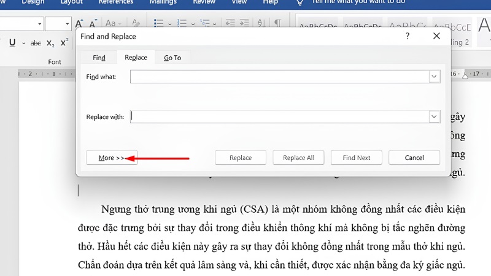Click the Font group label
The width and height of the screenshot is (491, 276).
pyautogui.click(x=55, y=62)
